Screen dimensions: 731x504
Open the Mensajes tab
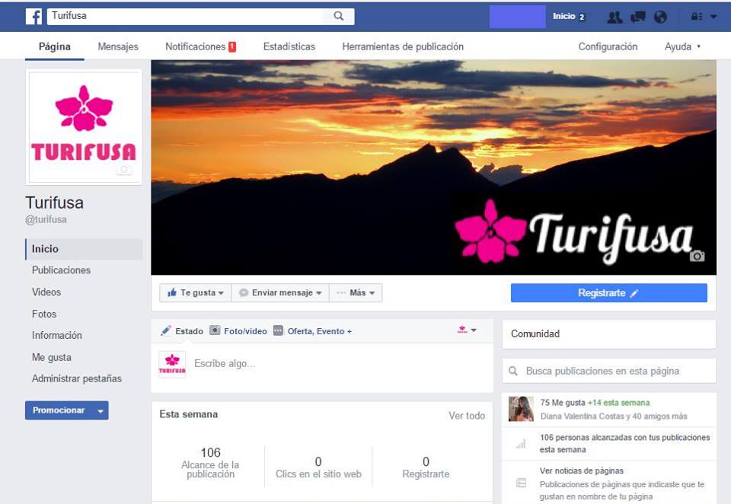(118, 46)
